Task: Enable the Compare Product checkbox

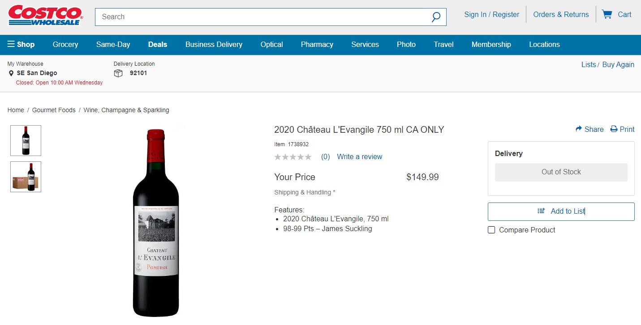Action: [491, 230]
